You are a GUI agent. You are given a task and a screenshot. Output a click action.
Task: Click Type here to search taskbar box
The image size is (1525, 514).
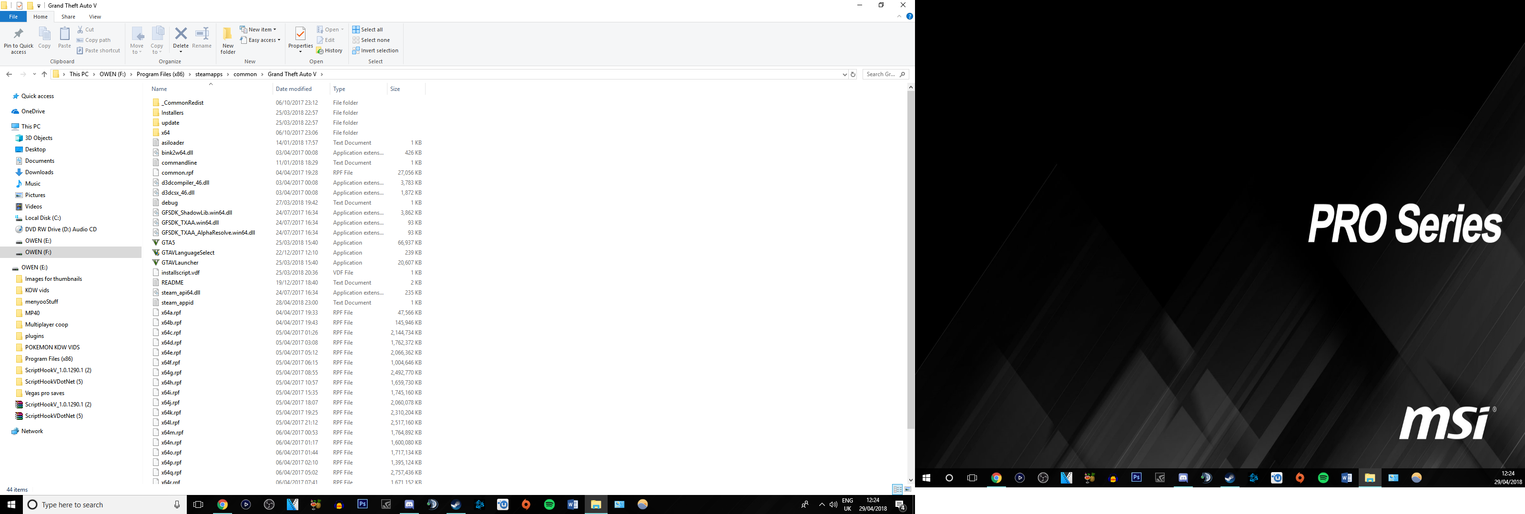(105, 504)
